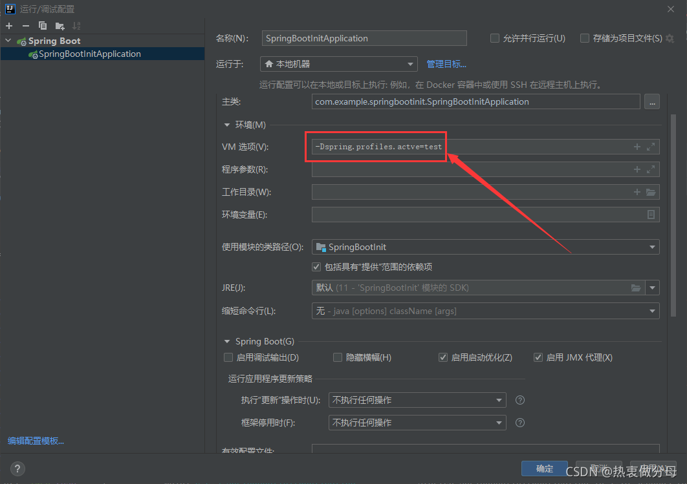Browse for JRE folder

(636, 288)
